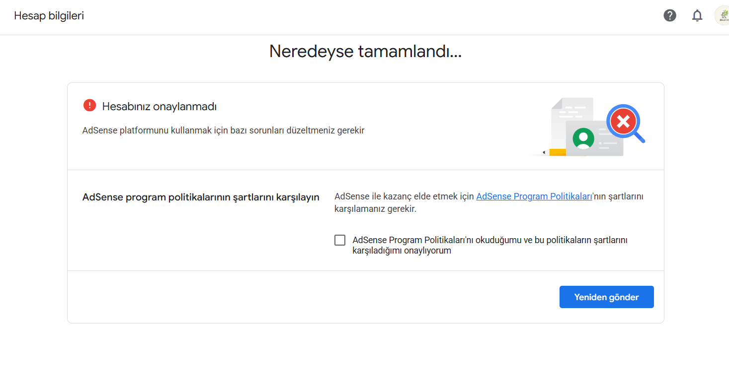The width and height of the screenshot is (729, 385).
Task: Open the help question mark icon
Action: pos(670,16)
